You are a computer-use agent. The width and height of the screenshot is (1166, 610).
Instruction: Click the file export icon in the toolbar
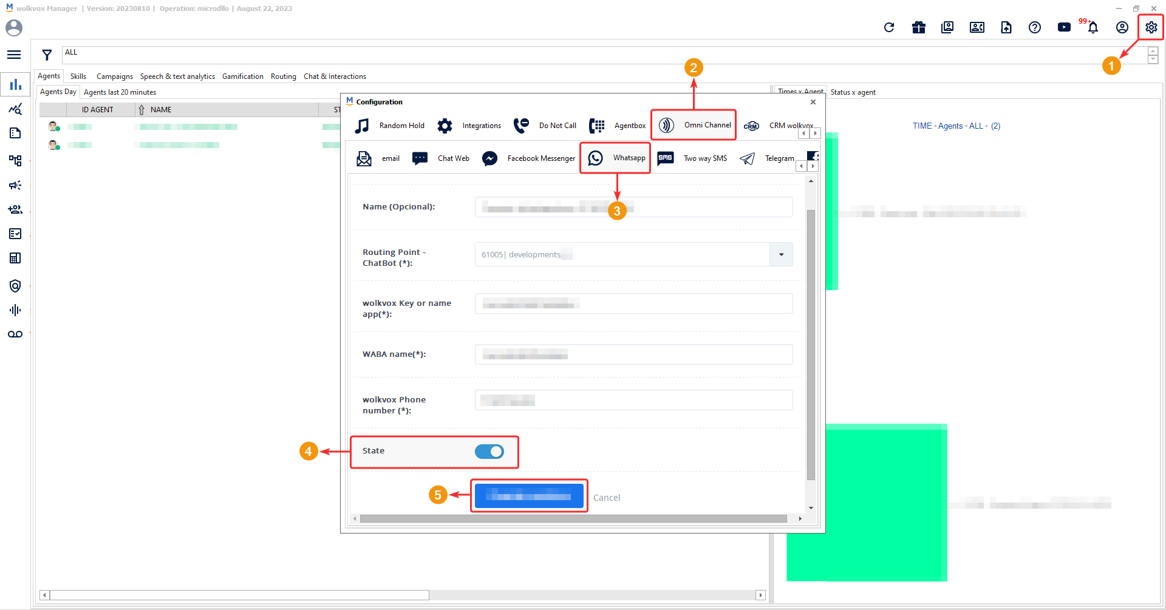tap(1006, 27)
